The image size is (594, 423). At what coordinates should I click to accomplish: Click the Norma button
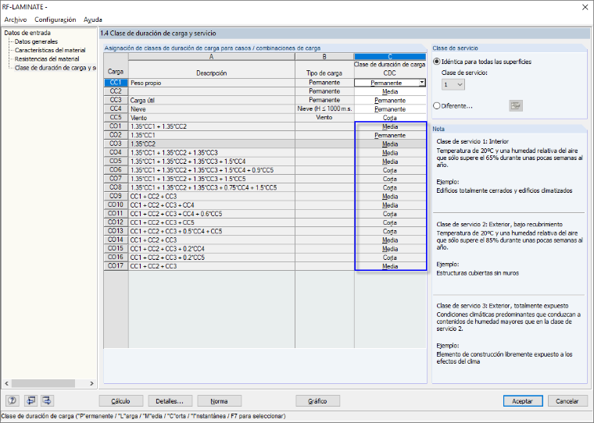(x=219, y=401)
